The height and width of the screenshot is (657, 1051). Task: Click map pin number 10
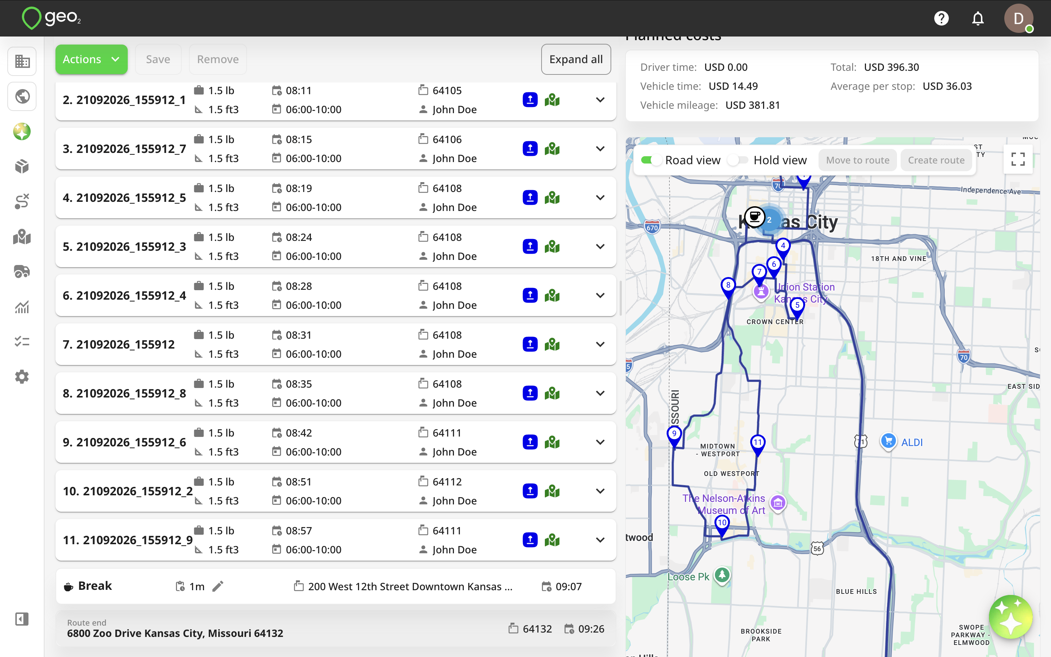[x=722, y=526]
